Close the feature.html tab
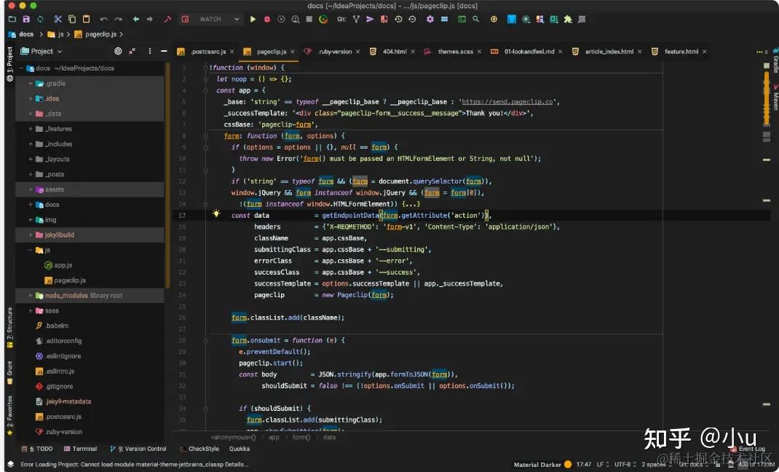 click(704, 52)
